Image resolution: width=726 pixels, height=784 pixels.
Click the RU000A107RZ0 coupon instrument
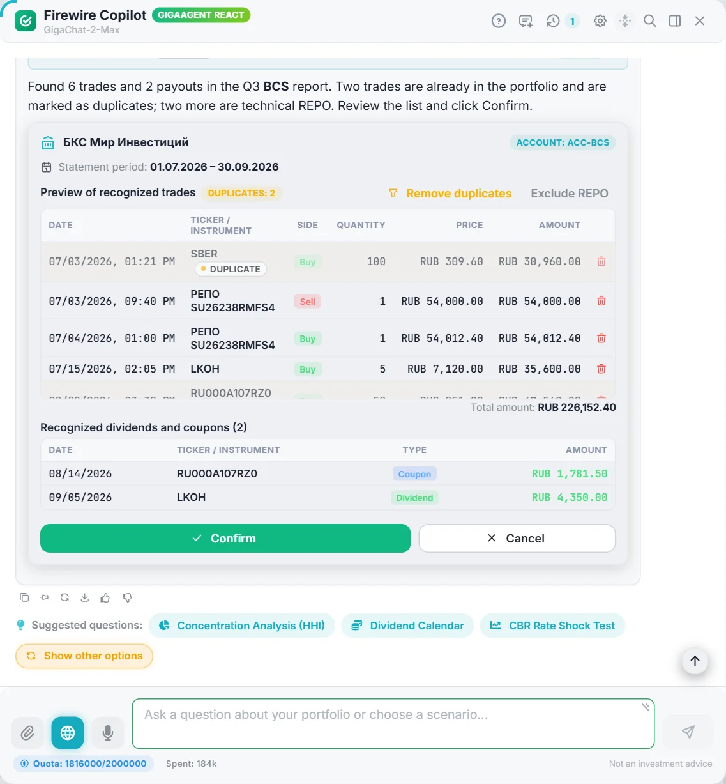tap(217, 473)
